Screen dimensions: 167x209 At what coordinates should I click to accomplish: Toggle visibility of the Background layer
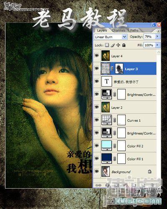point(97,172)
